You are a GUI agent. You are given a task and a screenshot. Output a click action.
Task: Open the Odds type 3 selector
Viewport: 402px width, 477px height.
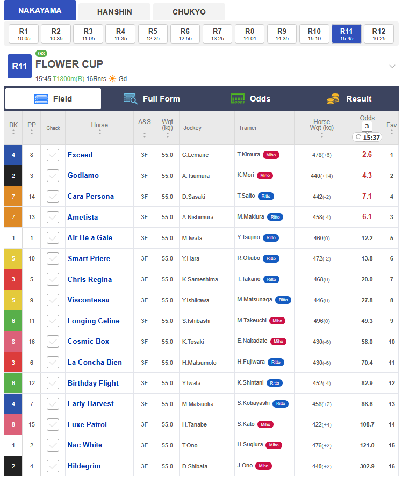(367, 126)
